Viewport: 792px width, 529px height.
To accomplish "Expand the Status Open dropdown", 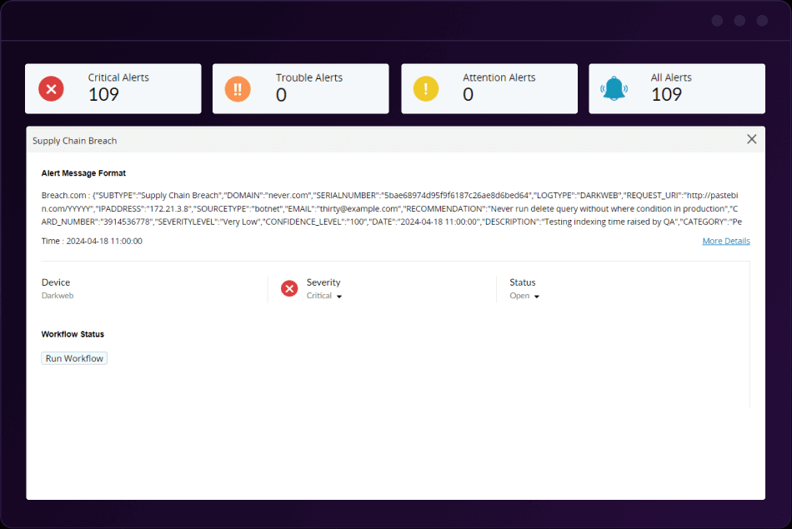I will coord(524,296).
